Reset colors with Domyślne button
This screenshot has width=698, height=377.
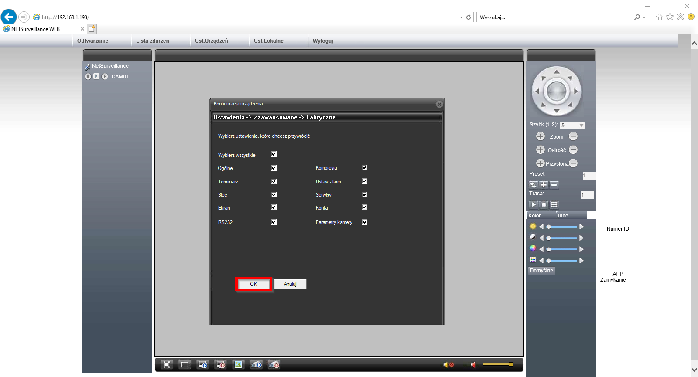tap(541, 271)
